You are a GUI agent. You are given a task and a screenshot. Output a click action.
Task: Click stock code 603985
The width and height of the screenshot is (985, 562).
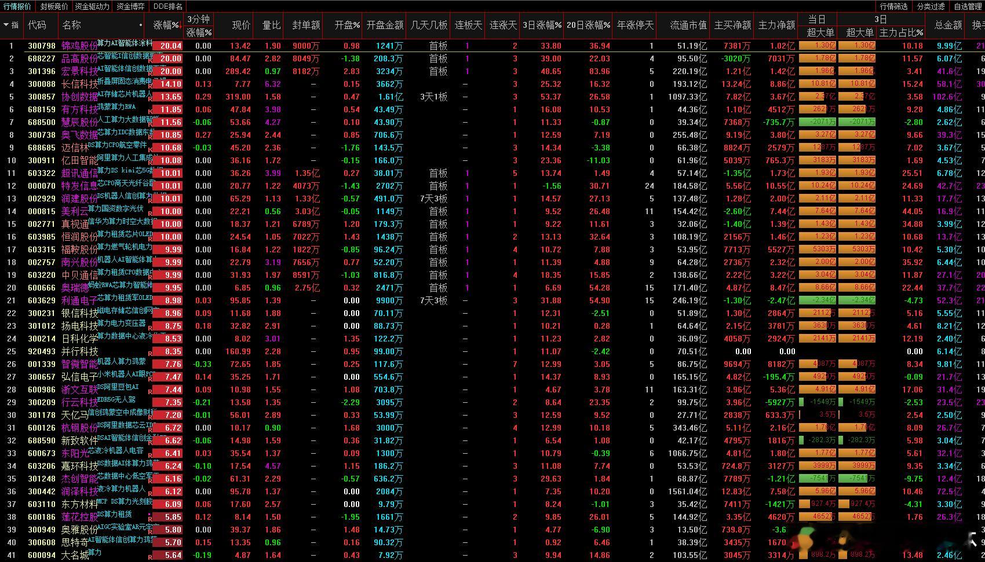pos(42,237)
